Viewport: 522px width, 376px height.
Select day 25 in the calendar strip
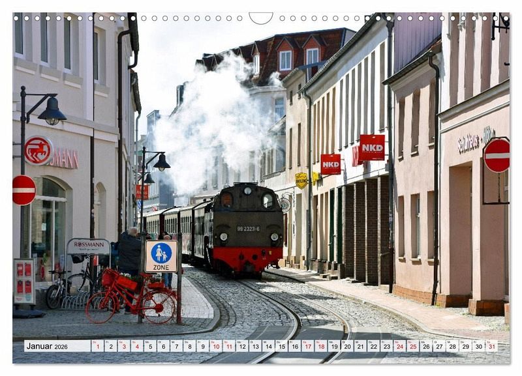click(x=413, y=346)
